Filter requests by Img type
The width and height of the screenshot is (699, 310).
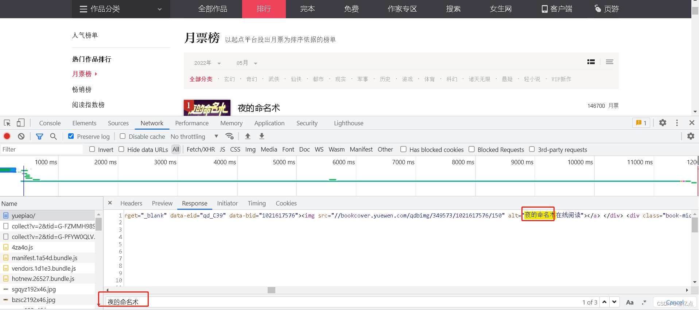pyautogui.click(x=251, y=149)
